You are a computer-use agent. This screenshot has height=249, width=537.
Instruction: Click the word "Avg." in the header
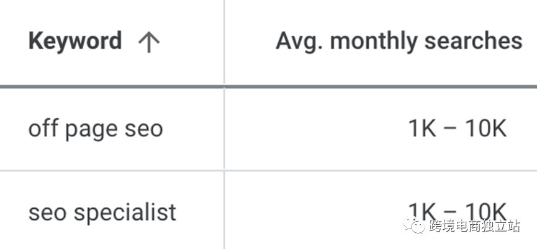(299, 41)
